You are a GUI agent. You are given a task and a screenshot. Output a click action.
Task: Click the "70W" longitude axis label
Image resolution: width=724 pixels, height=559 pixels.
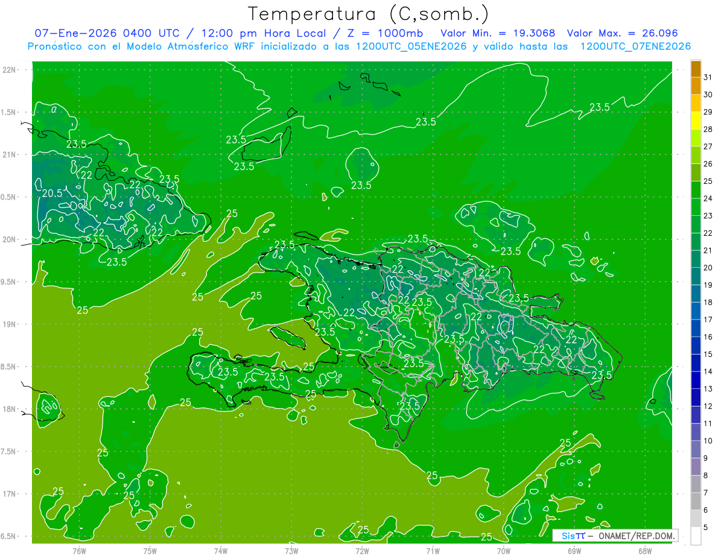coord(504,551)
